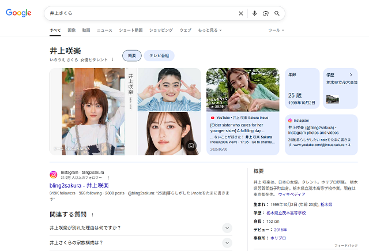The width and height of the screenshot is (369, 251).
Task: Open the large ORICON NEWS photo
Action: coord(93,111)
